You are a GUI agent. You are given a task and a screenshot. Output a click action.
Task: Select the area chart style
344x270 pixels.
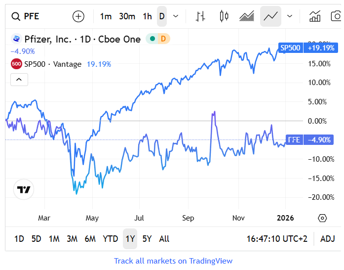point(247,16)
